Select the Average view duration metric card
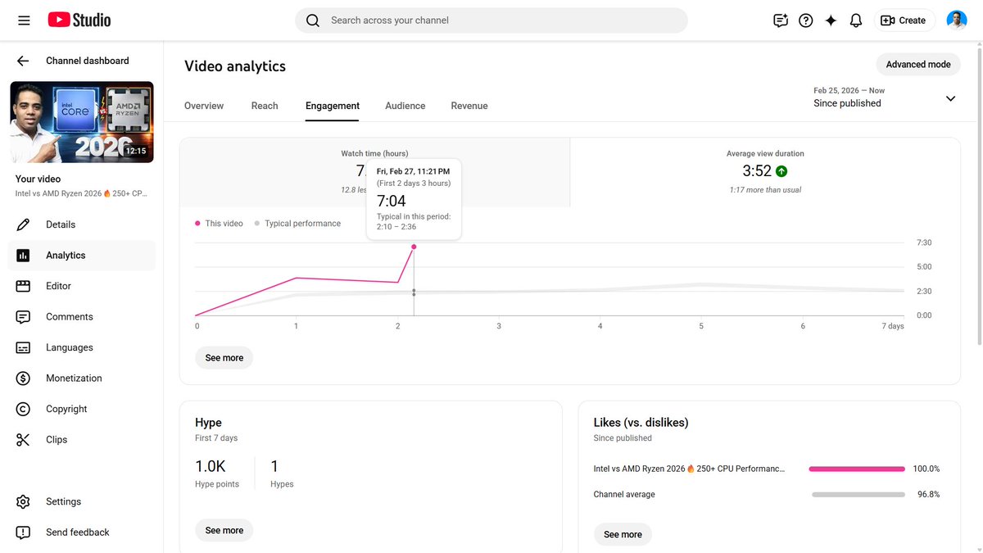Viewport: 983px width, 553px height. (x=765, y=172)
